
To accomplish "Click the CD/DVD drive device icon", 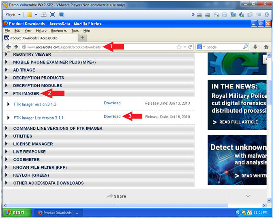I will coord(216,15).
